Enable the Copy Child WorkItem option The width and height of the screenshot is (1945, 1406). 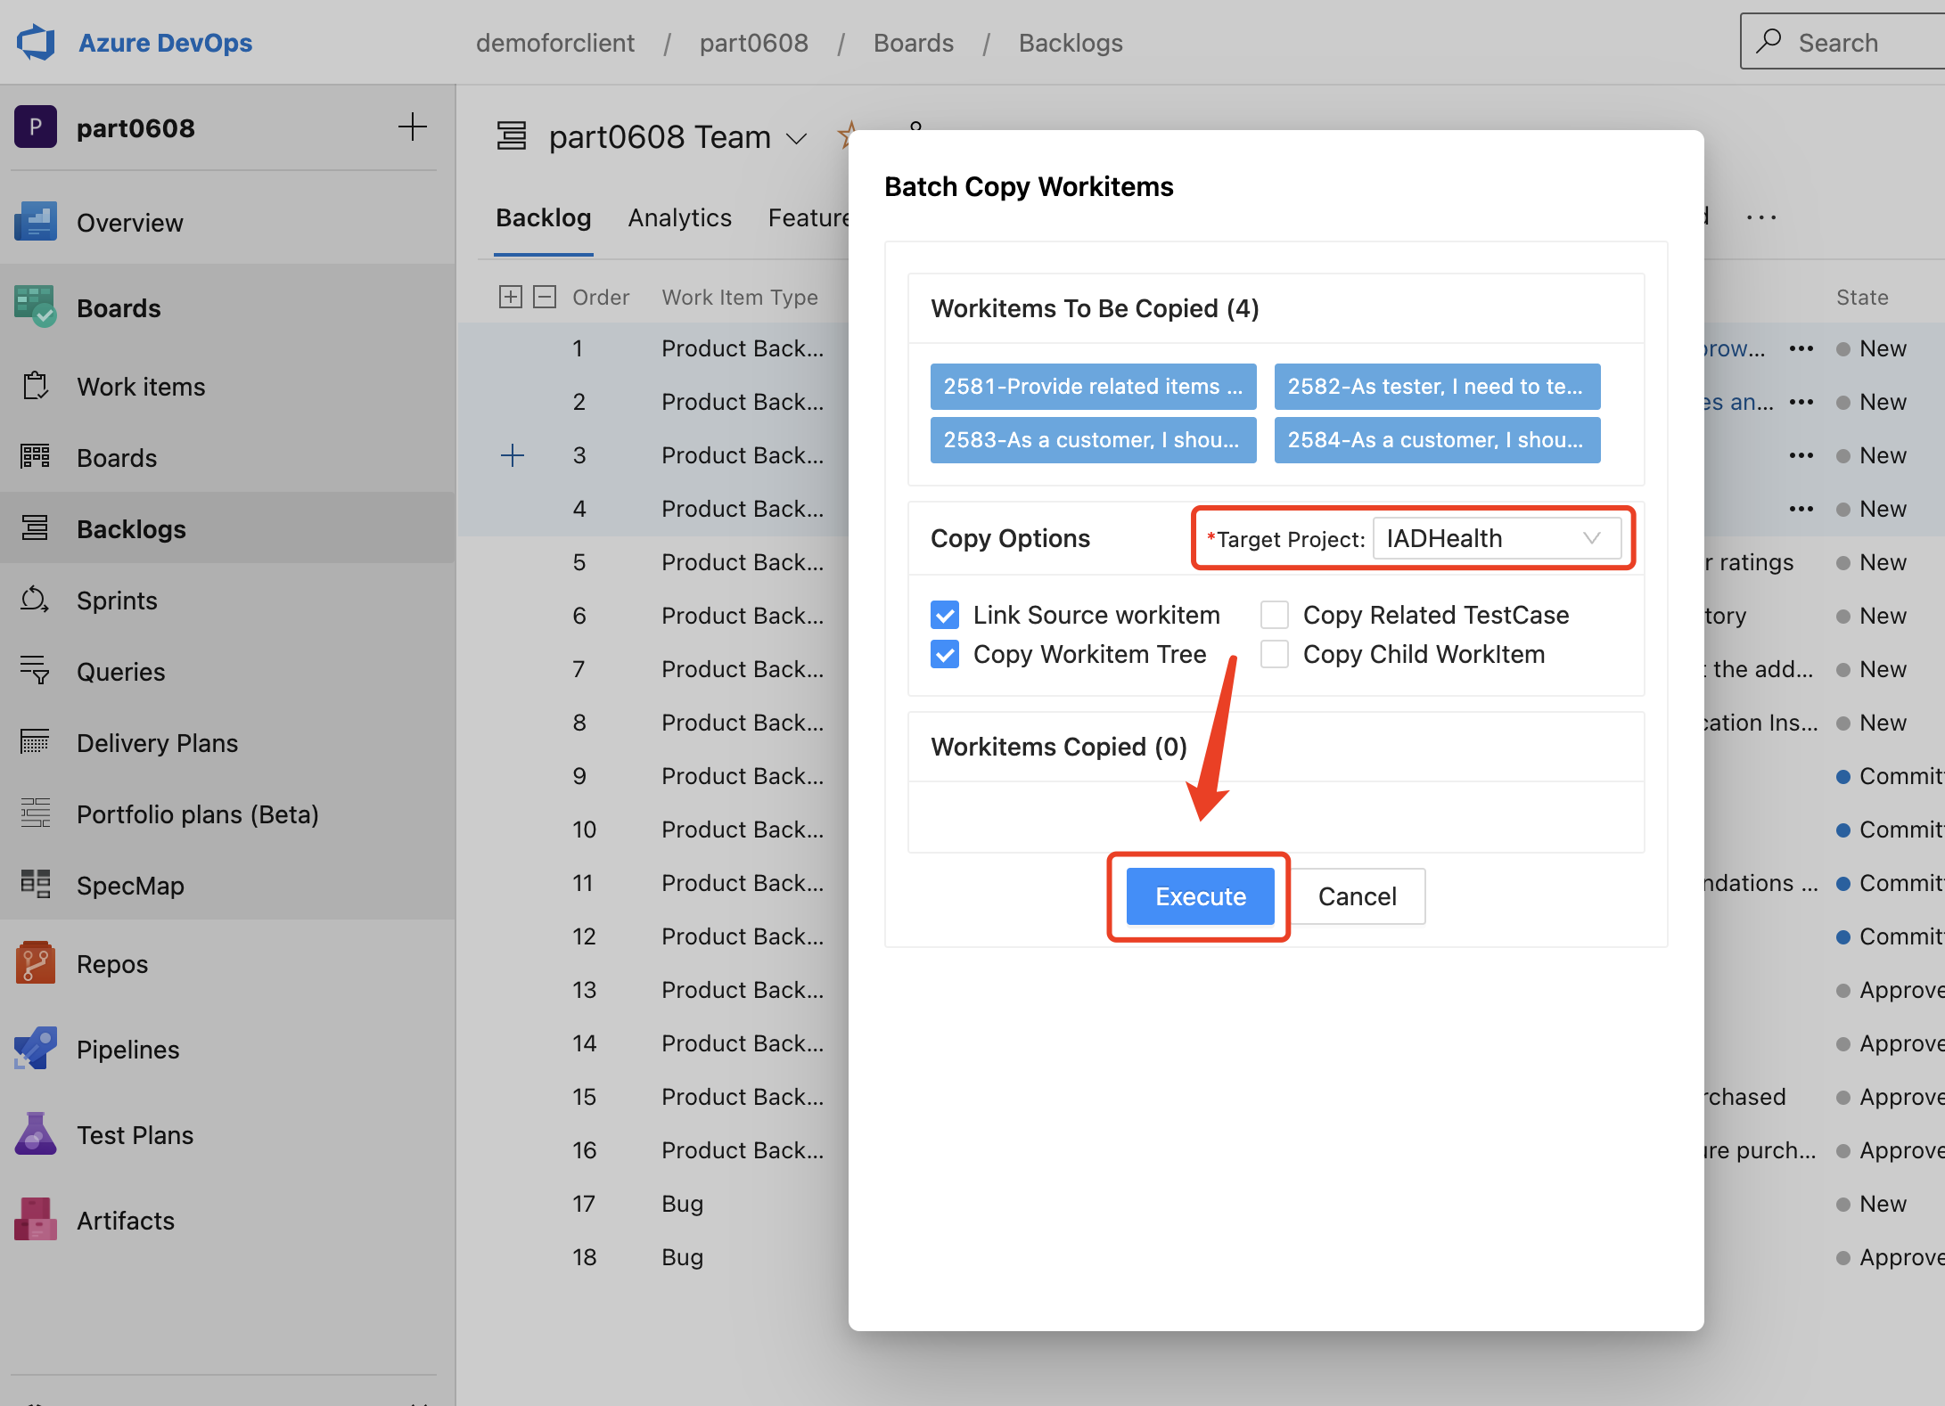tap(1275, 653)
